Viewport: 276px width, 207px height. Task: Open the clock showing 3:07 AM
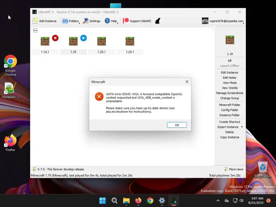tap(256, 201)
